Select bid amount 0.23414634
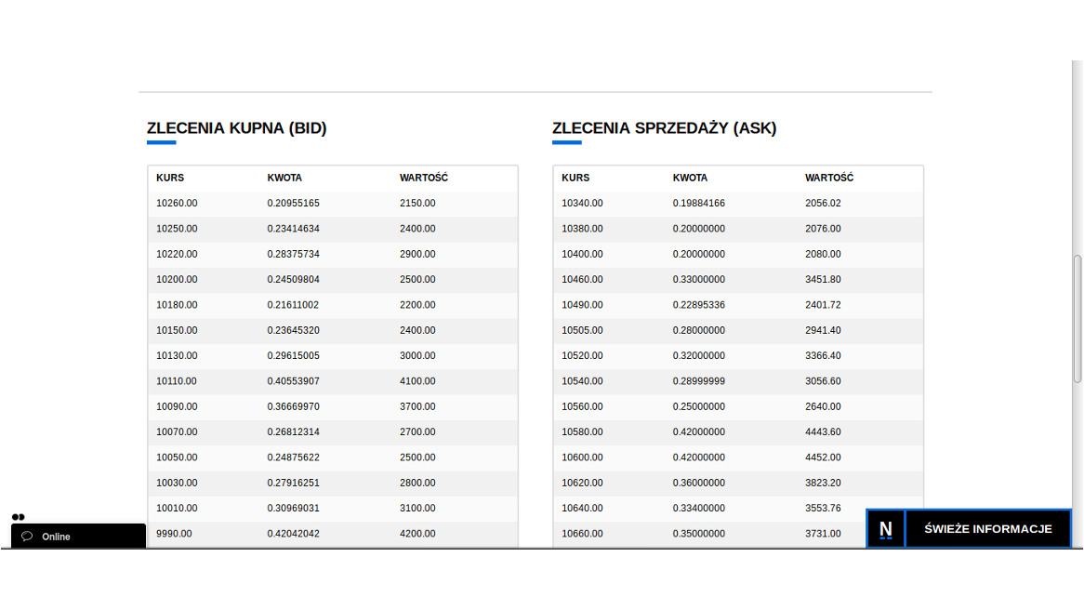 point(294,229)
